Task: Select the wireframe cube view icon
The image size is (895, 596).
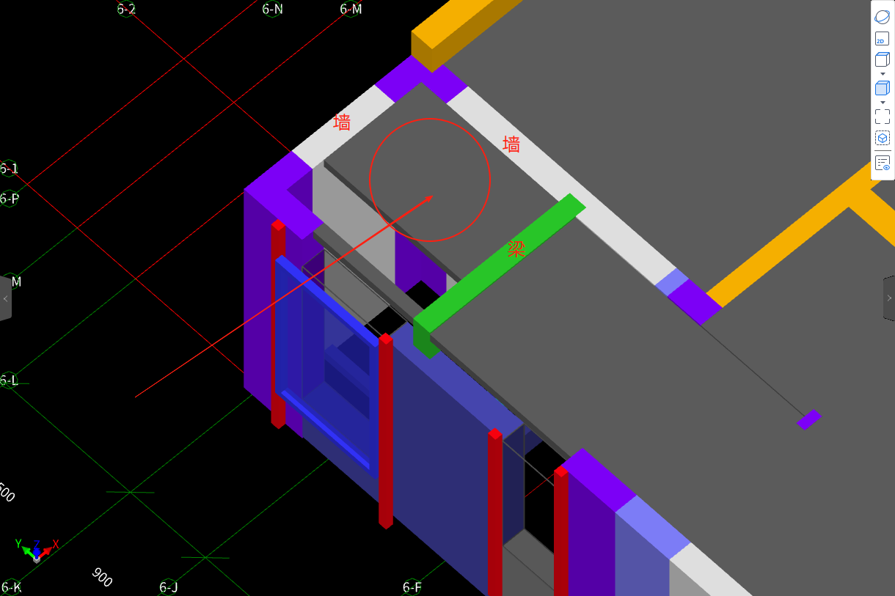Action: tap(883, 59)
